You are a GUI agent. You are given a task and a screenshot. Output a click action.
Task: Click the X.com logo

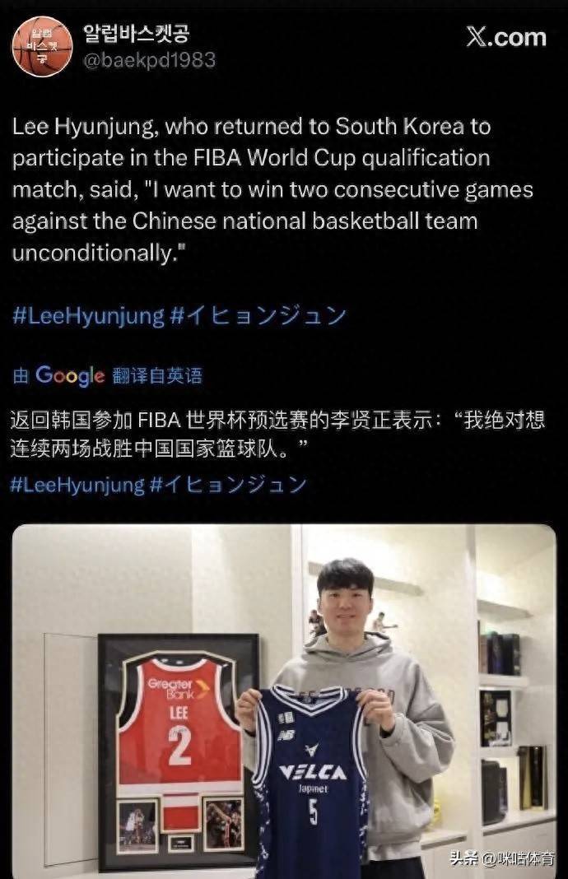[506, 37]
